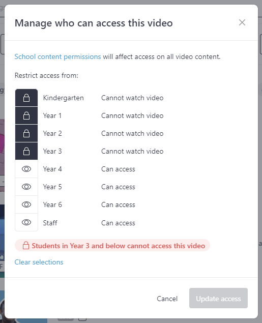Click Year 6 'Can access' status
This screenshot has width=262, height=323.
[x=118, y=205]
